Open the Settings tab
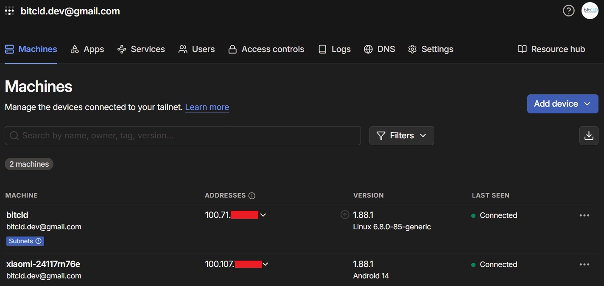604x286 pixels. click(x=431, y=49)
